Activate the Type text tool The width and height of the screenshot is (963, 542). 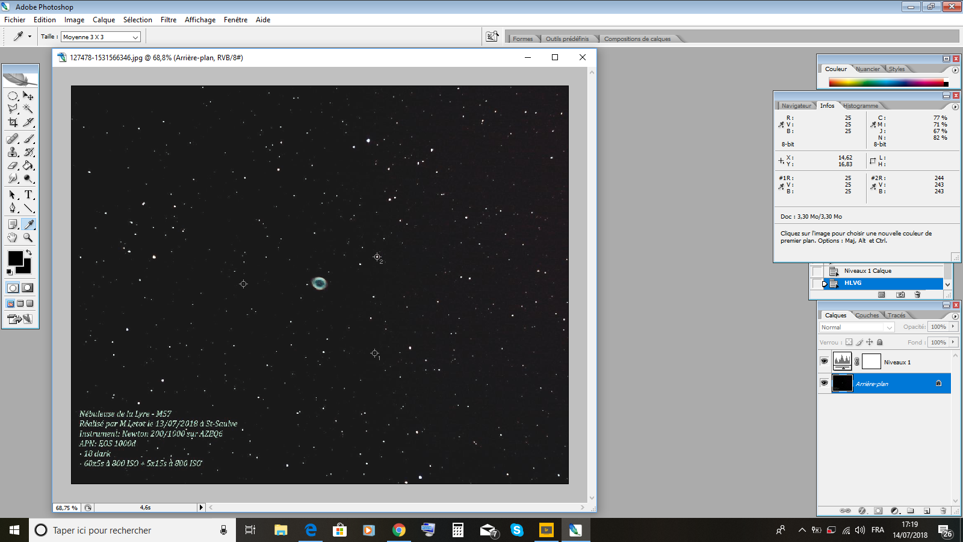click(x=28, y=195)
